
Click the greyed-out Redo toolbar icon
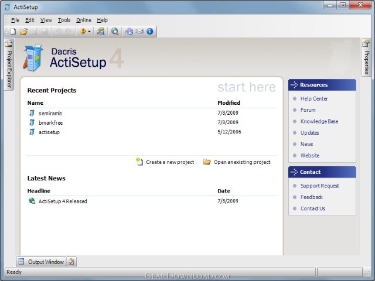[69, 32]
